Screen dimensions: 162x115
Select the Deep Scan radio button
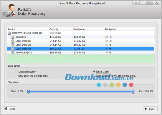pos(94,72)
